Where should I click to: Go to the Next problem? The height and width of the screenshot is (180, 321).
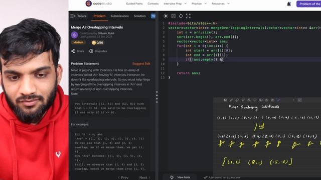[145, 177]
